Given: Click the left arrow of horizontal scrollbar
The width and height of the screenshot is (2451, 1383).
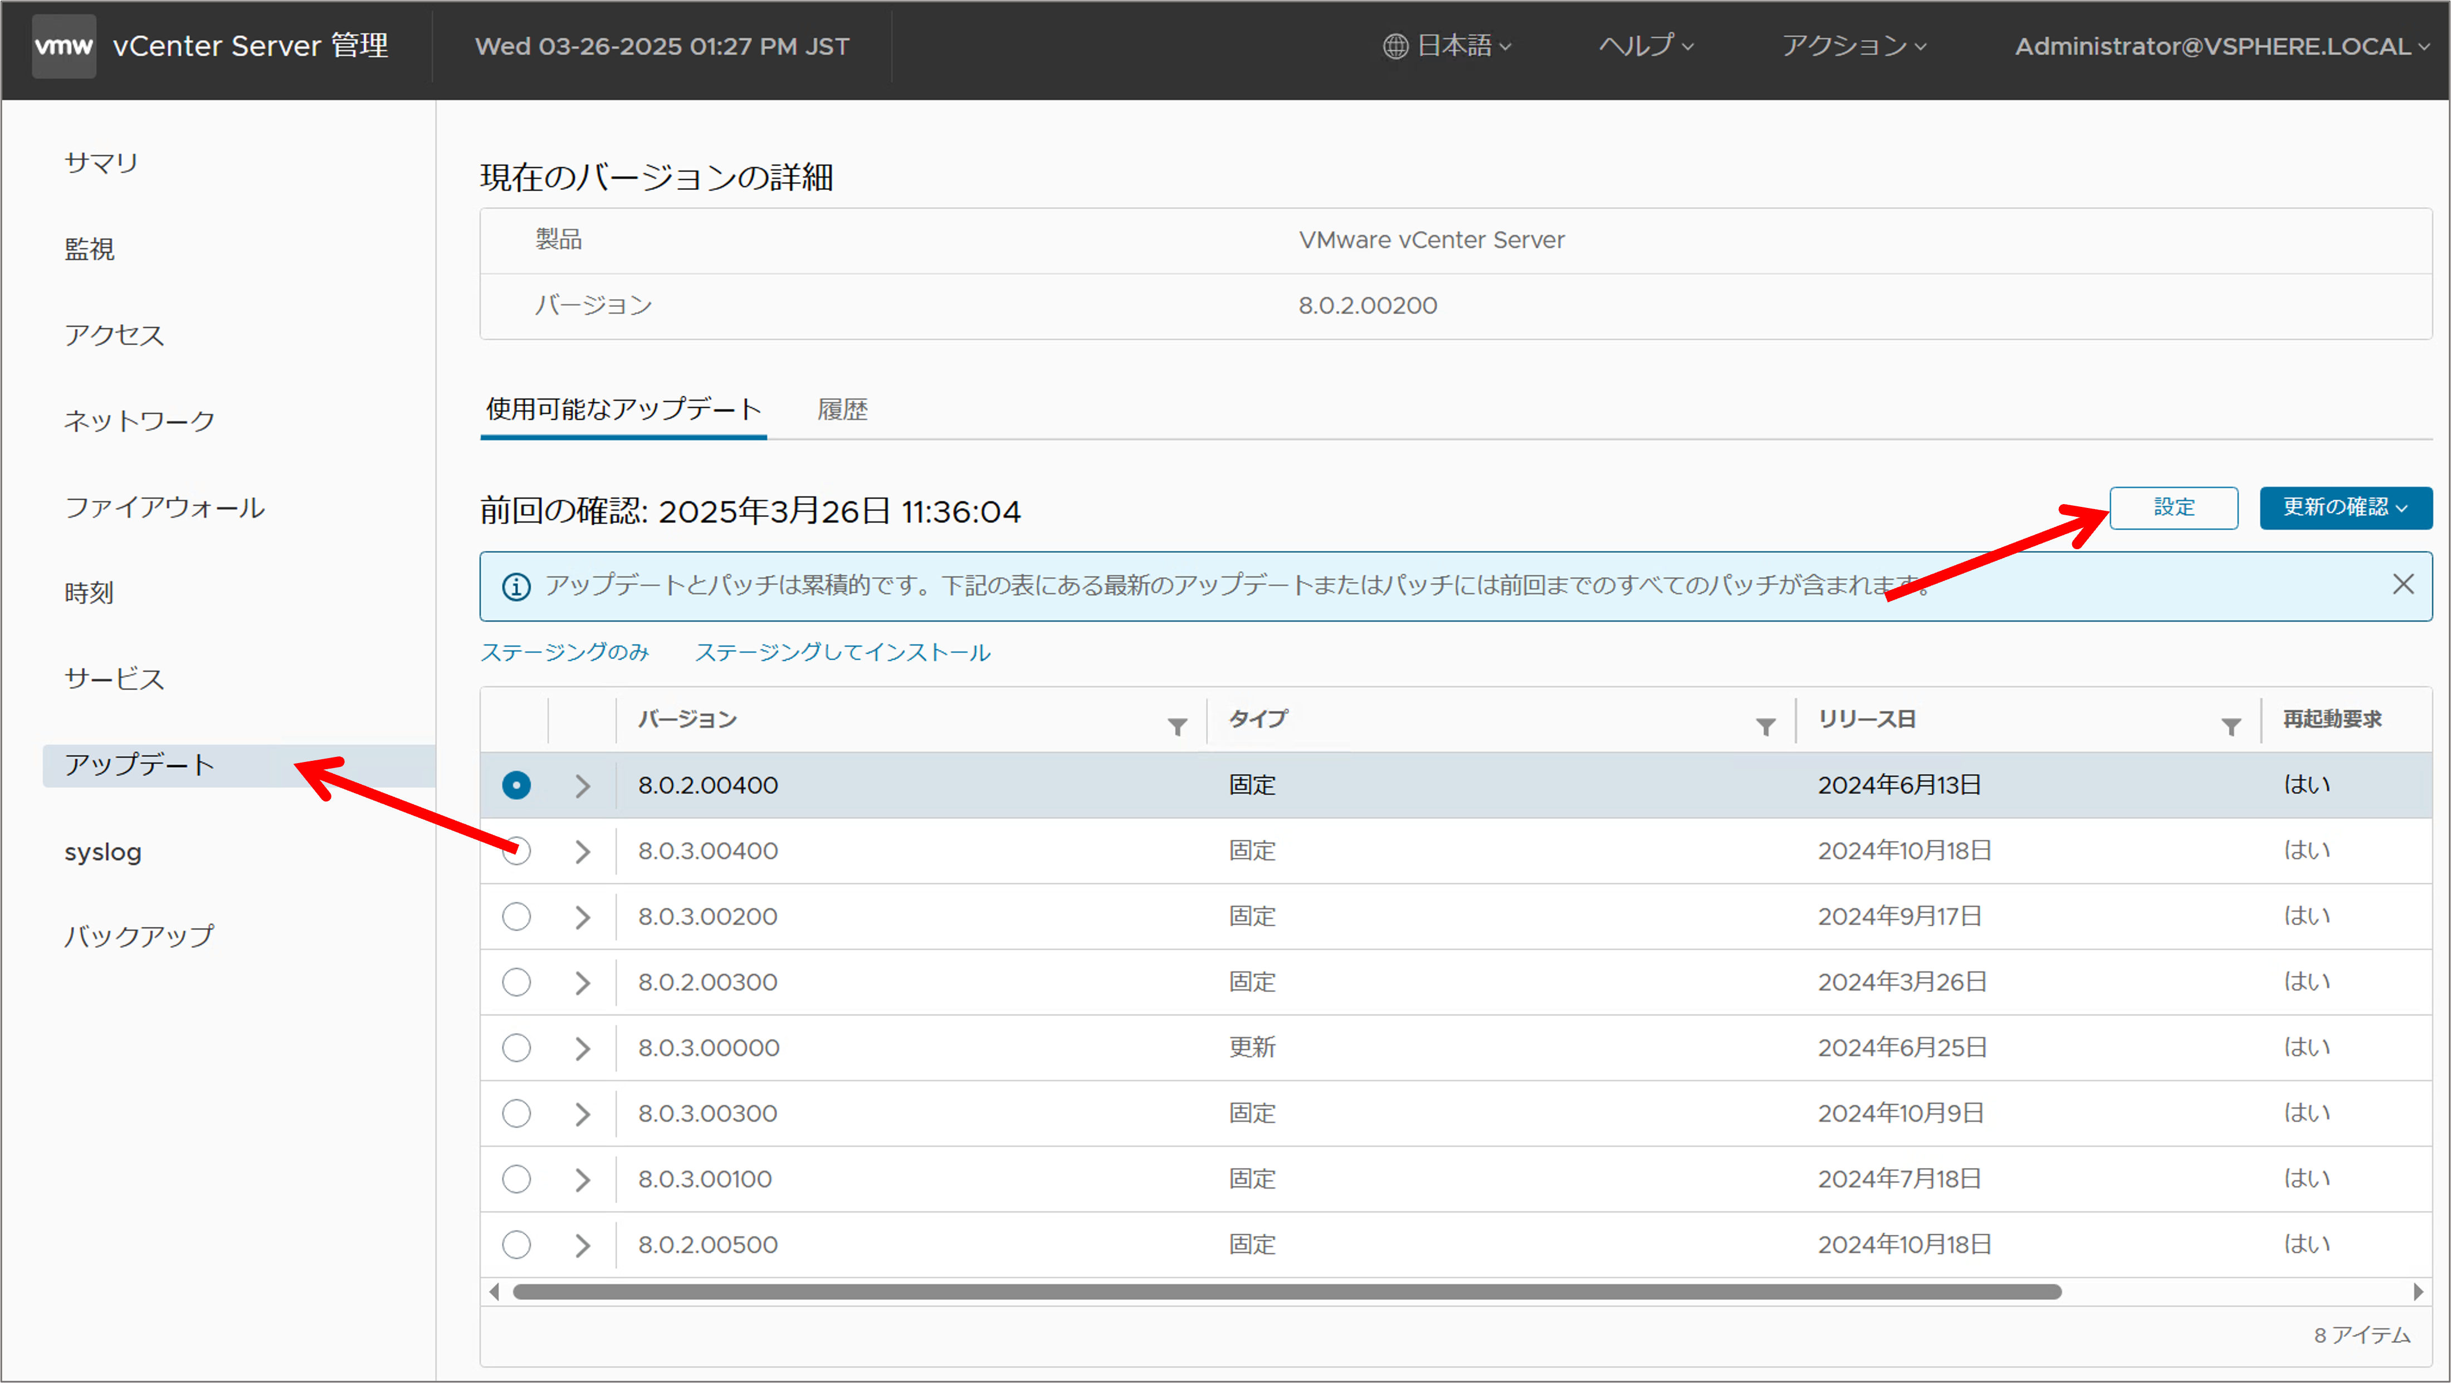Looking at the screenshot, I should (x=494, y=1292).
